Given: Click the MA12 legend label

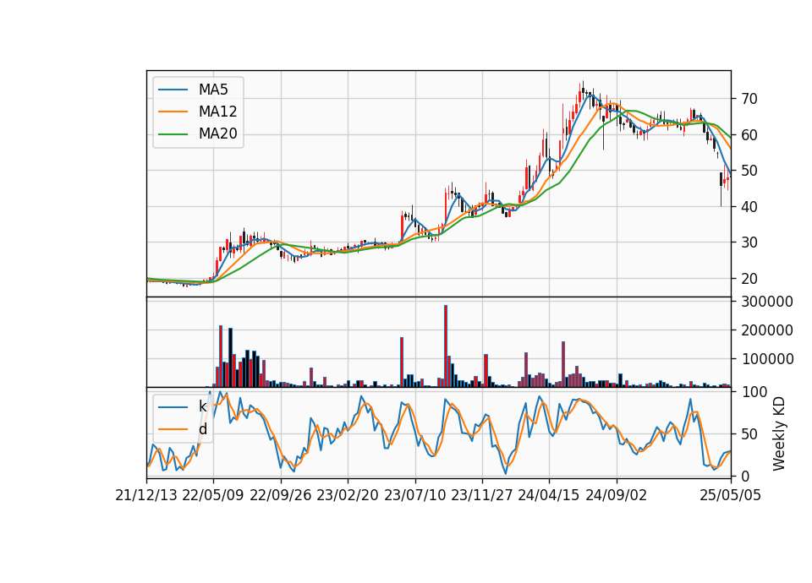Looking at the screenshot, I should [217, 112].
